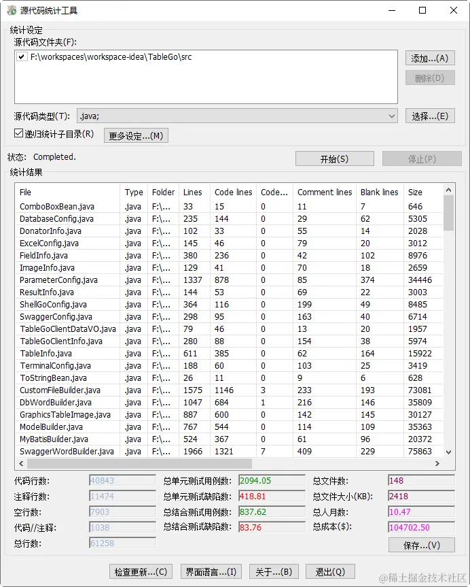Sort by the Size column header
Image resolution: width=470 pixels, height=587 pixels.
pos(423,192)
